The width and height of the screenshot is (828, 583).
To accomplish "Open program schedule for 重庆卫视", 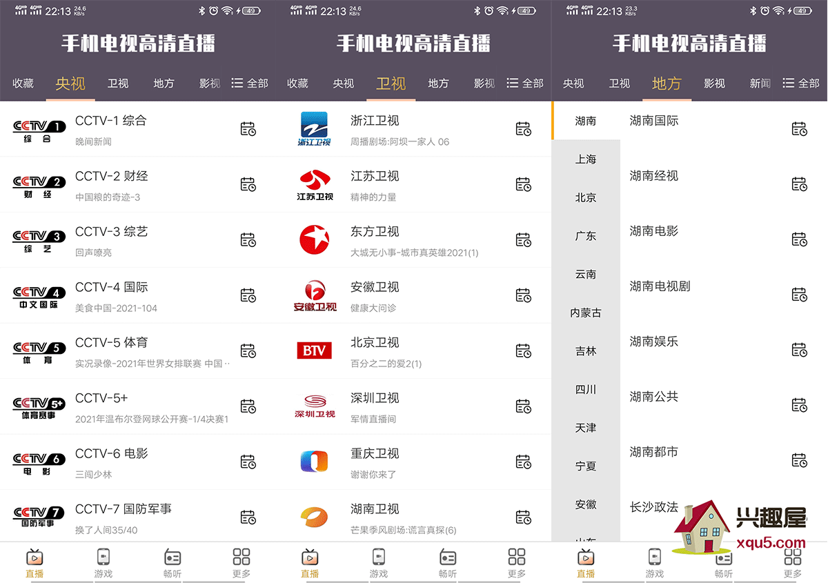I will point(524,462).
